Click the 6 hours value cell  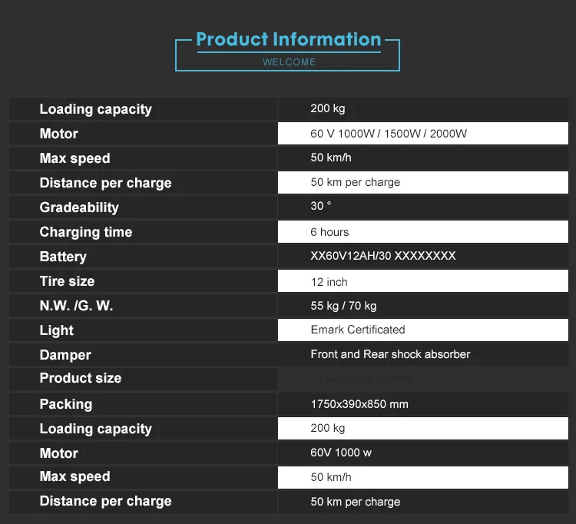pyautogui.click(x=329, y=232)
